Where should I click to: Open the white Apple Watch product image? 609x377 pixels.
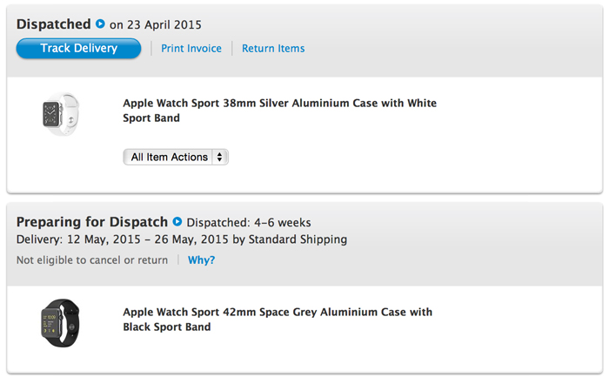(60, 114)
